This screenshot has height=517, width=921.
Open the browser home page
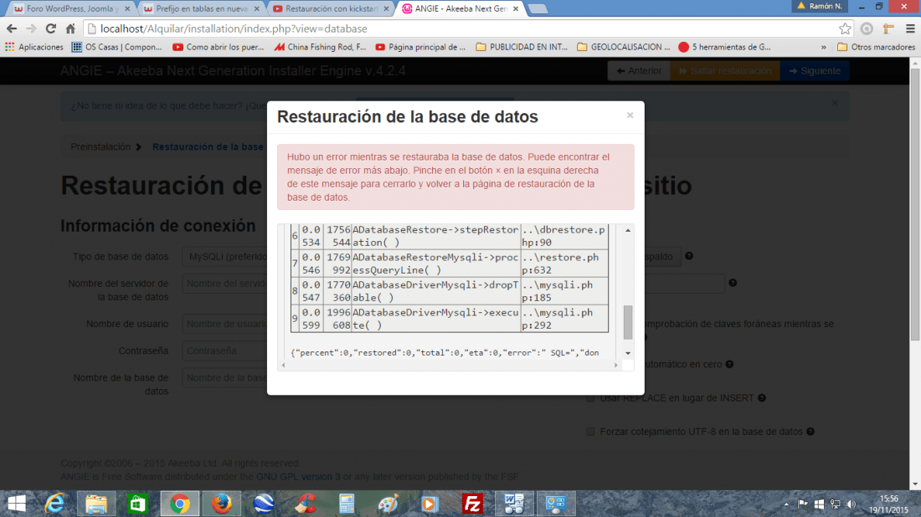(x=70, y=28)
